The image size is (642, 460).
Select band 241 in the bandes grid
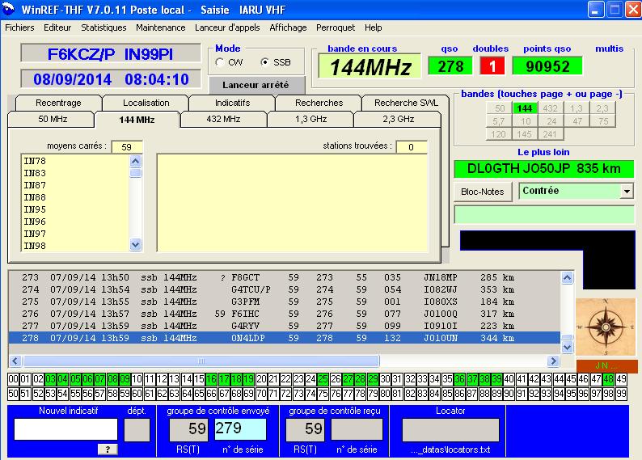pyautogui.click(x=551, y=134)
